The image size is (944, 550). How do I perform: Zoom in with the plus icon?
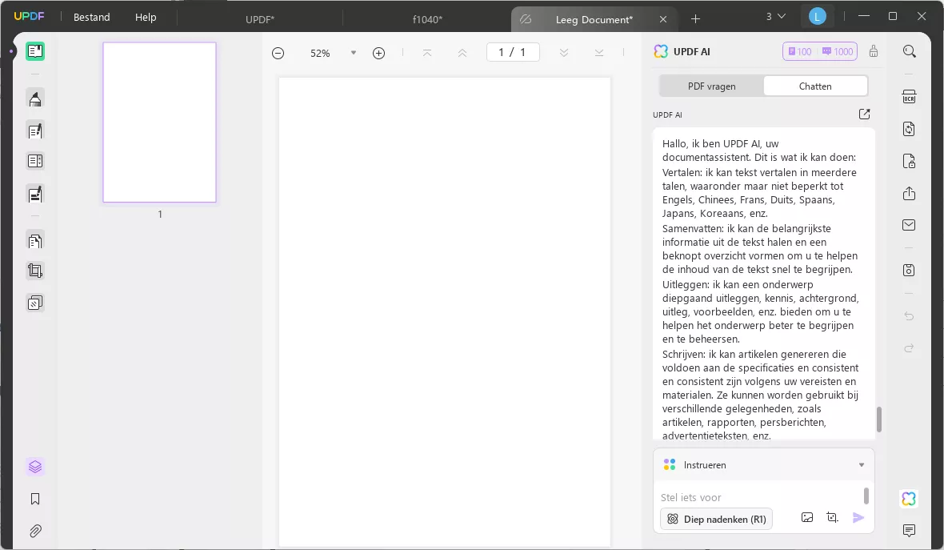(378, 53)
